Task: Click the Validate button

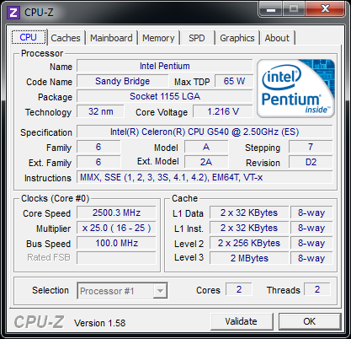Action: 242,321
